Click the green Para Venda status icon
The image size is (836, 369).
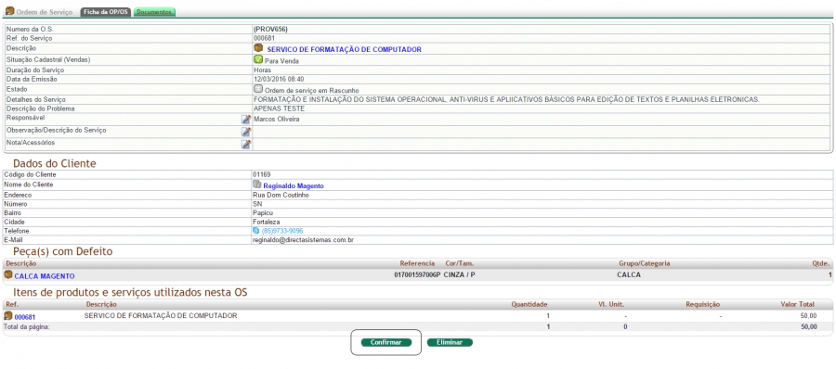click(x=258, y=59)
